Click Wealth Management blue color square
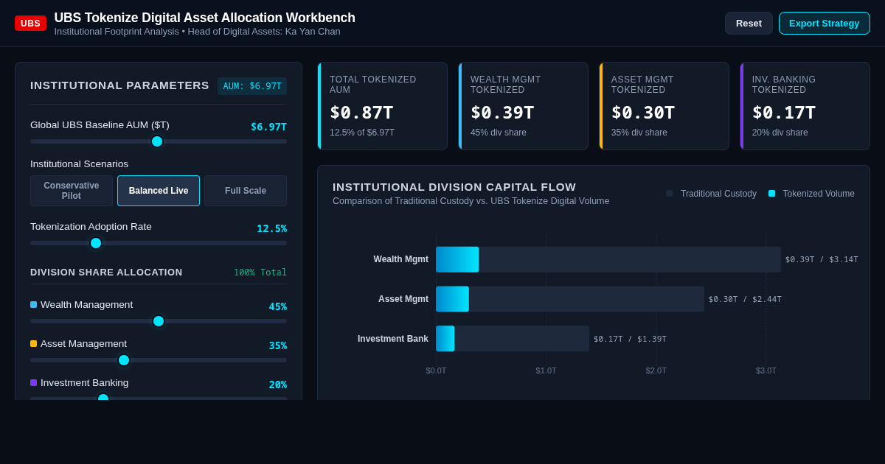 pos(33,305)
